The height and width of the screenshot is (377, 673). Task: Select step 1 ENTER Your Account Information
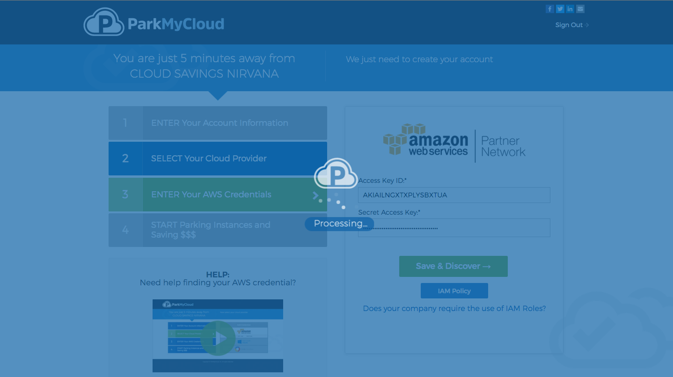pos(218,123)
